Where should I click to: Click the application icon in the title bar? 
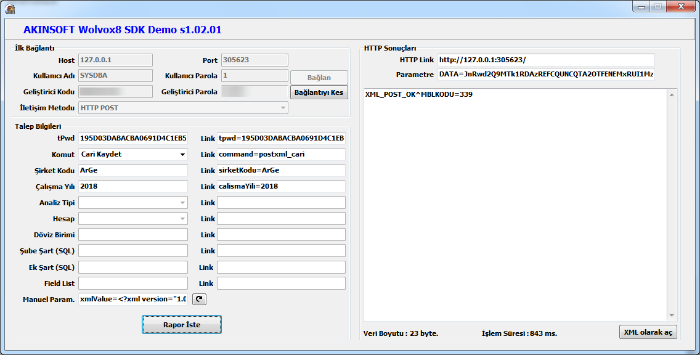pyautogui.click(x=10, y=9)
